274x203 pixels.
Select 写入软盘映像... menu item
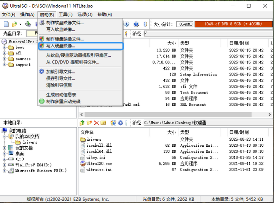(x=80, y=29)
